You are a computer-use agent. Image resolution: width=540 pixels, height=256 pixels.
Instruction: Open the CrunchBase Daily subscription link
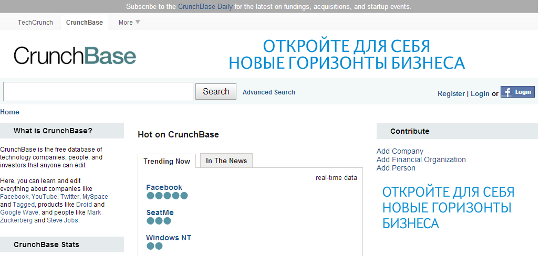point(205,6)
